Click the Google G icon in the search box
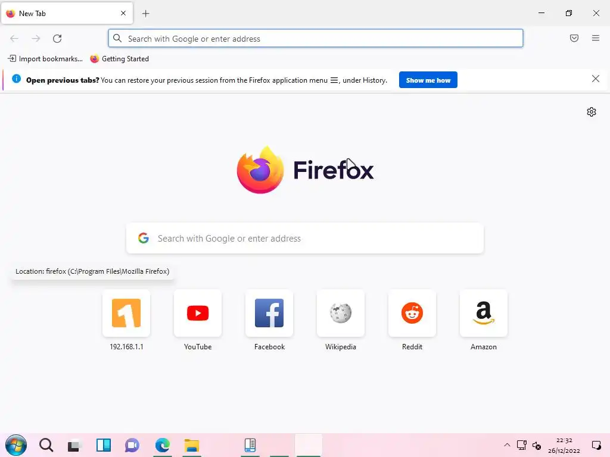This screenshot has width=610, height=457. point(144,238)
